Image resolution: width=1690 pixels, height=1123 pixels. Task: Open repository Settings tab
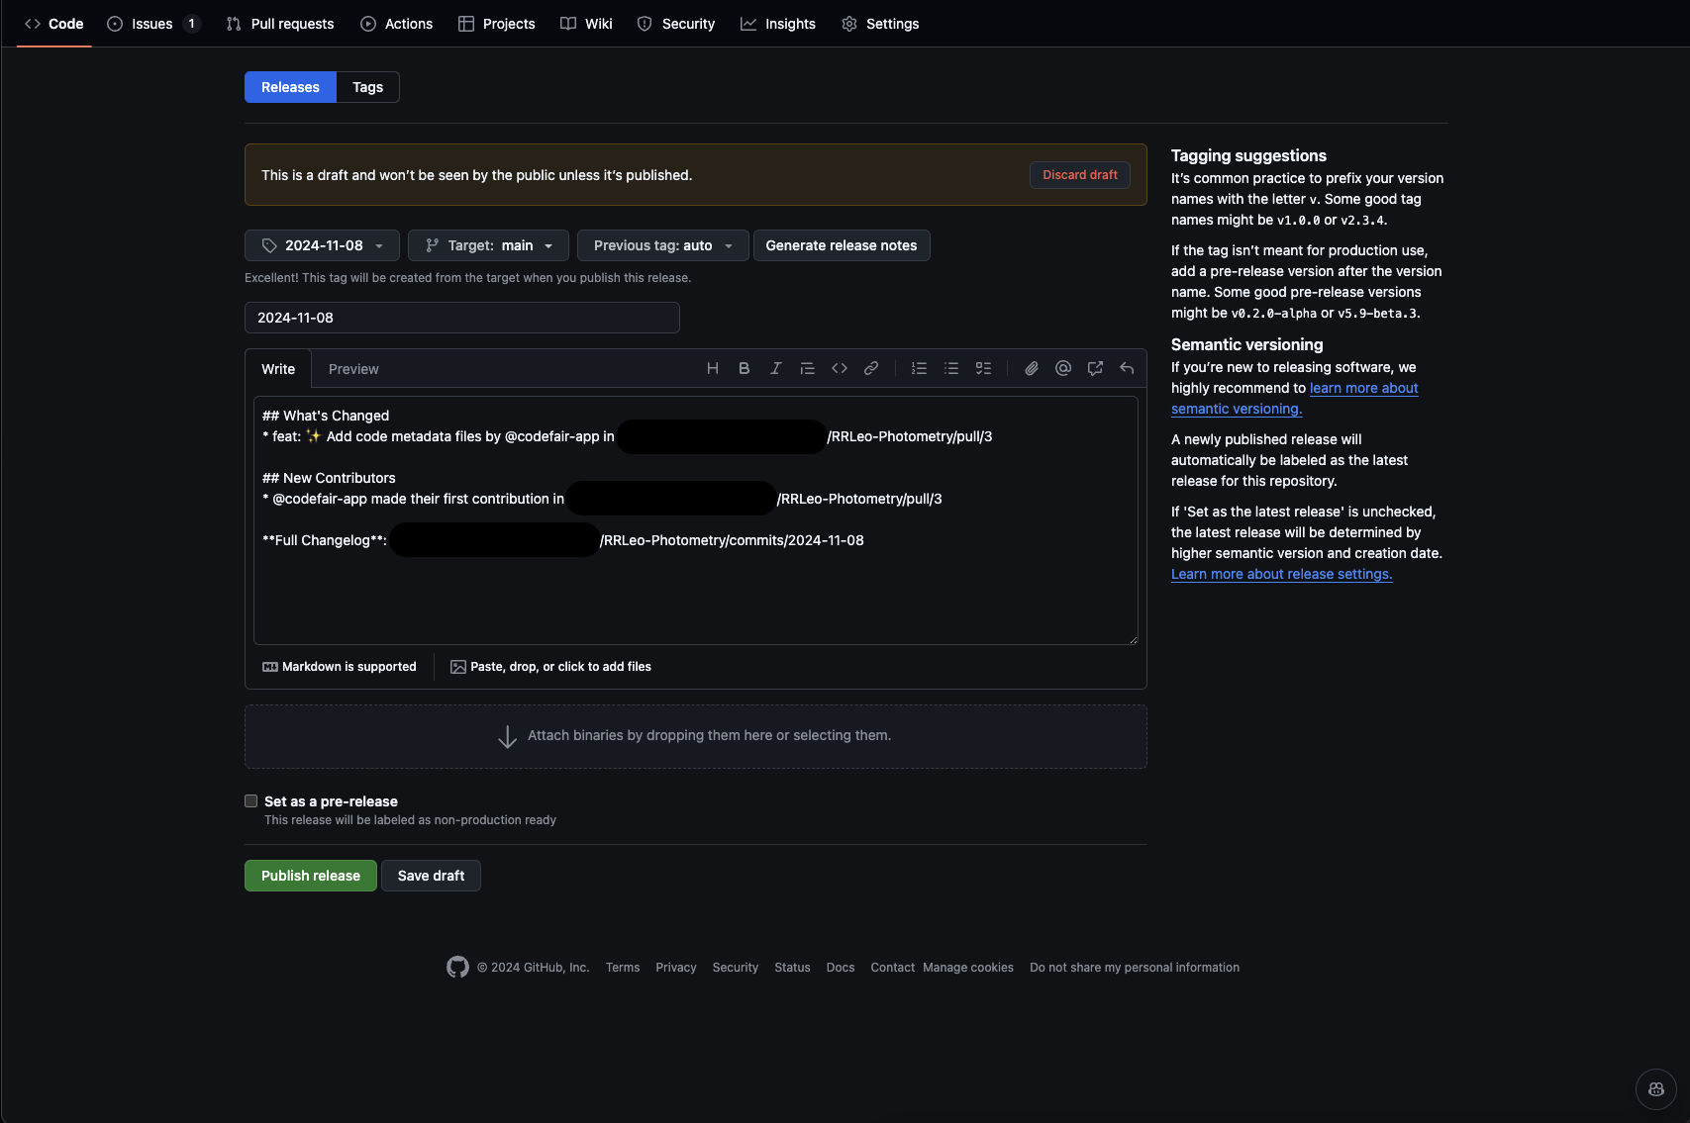click(x=880, y=24)
